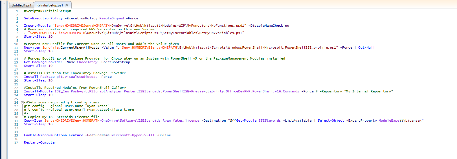Click line number 37 in the gutter
Image resolution: width=457 pixels, height=159 pixels.
click(16, 143)
